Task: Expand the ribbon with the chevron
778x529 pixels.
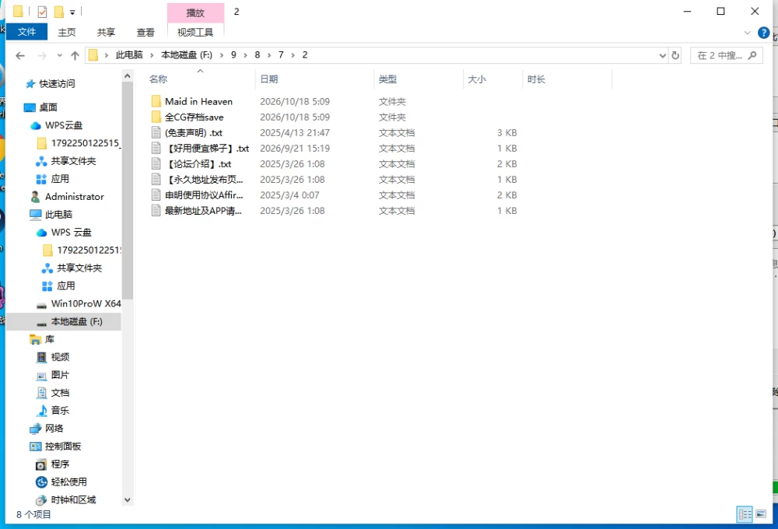Action: pyautogui.click(x=747, y=33)
